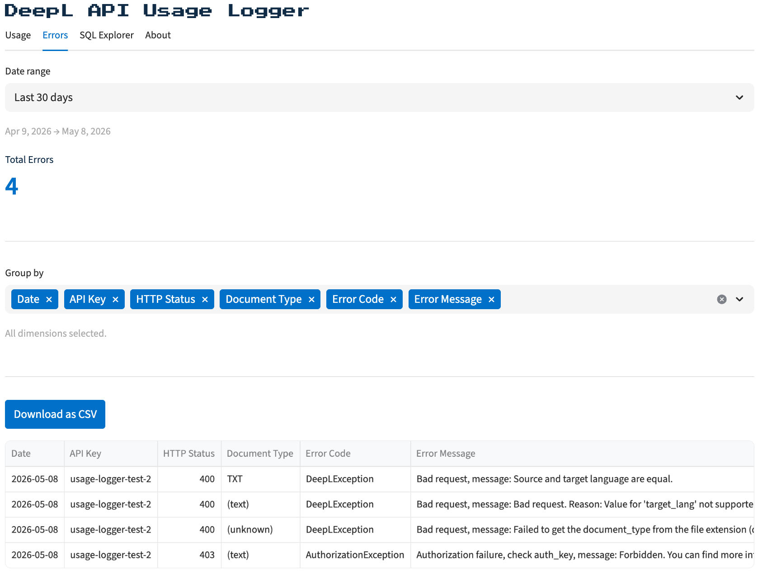Click the DeepL API Usage Logger title
The image size is (762, 575).
pos(157,10)
